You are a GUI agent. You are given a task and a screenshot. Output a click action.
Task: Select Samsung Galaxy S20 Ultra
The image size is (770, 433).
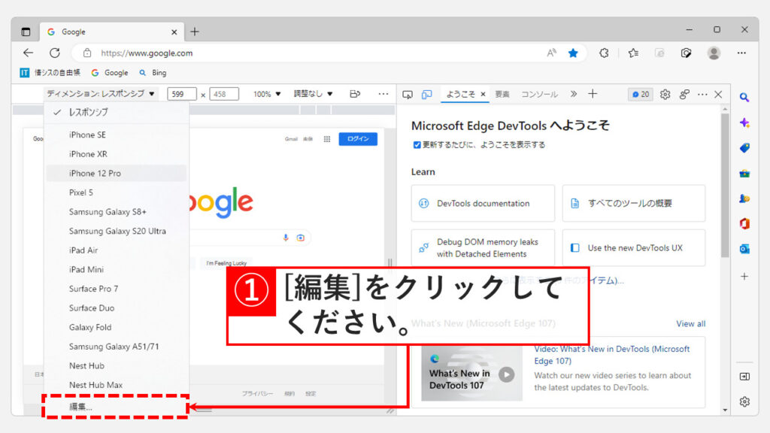(x=116, y=231)
